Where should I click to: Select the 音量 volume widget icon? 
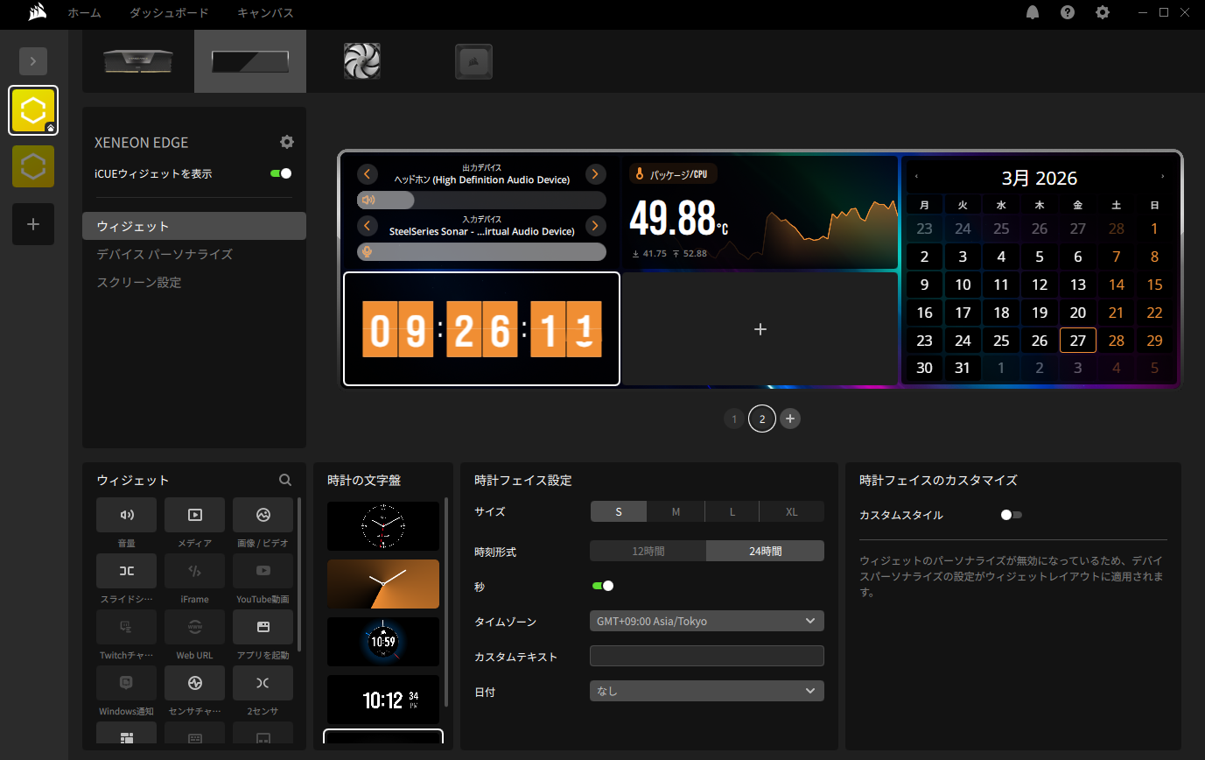point(127,515)
